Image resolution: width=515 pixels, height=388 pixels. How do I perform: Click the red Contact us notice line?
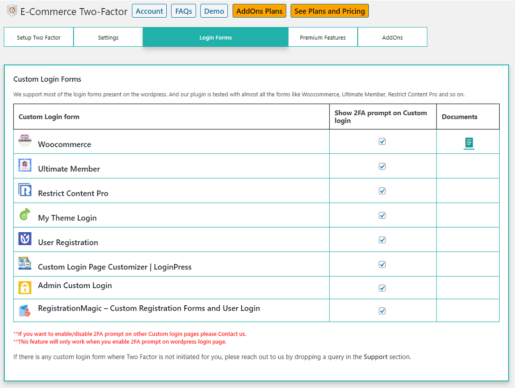[x=130, y=334]
